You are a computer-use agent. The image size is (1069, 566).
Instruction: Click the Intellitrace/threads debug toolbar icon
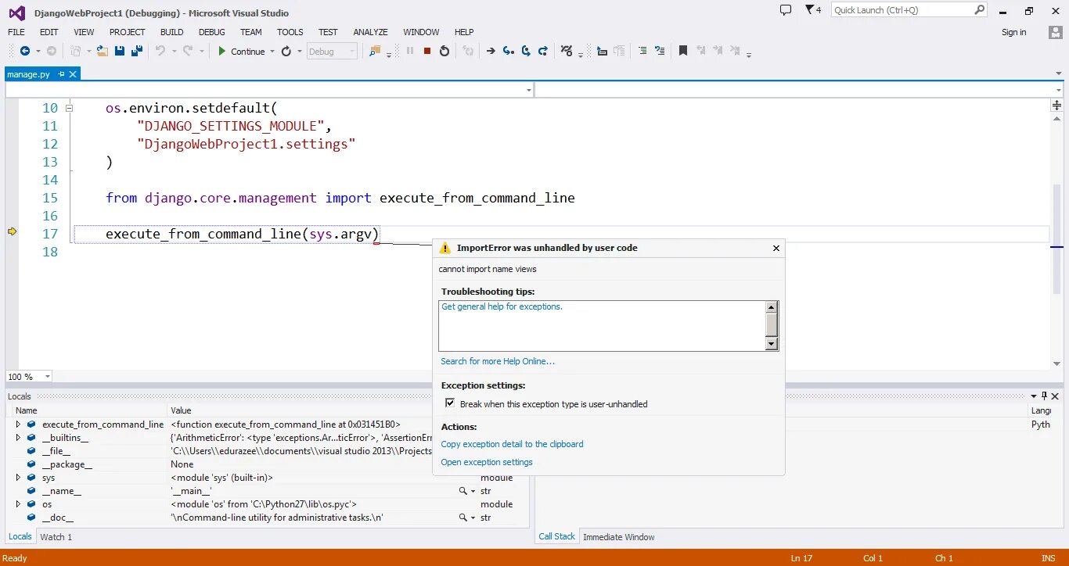click(567, 51)
